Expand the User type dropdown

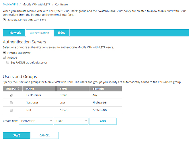coord(71,121)
